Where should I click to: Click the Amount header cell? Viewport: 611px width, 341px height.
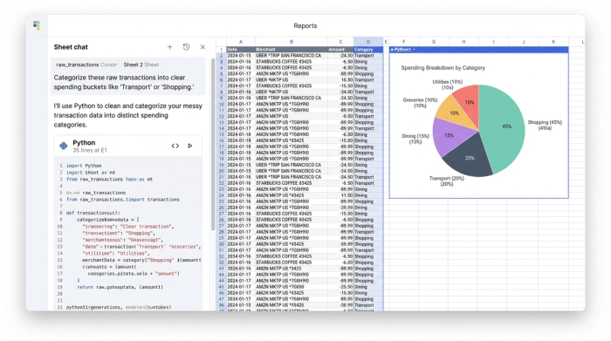(340, 50)
